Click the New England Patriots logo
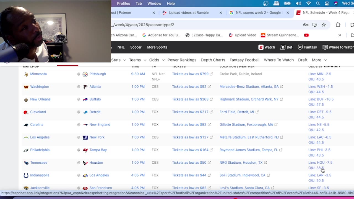Viewport: 354px width, 199px height. (85, 125)
